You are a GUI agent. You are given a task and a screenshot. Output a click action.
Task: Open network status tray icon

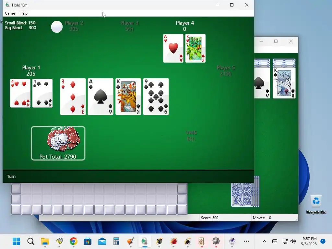(x=285, y=241)
